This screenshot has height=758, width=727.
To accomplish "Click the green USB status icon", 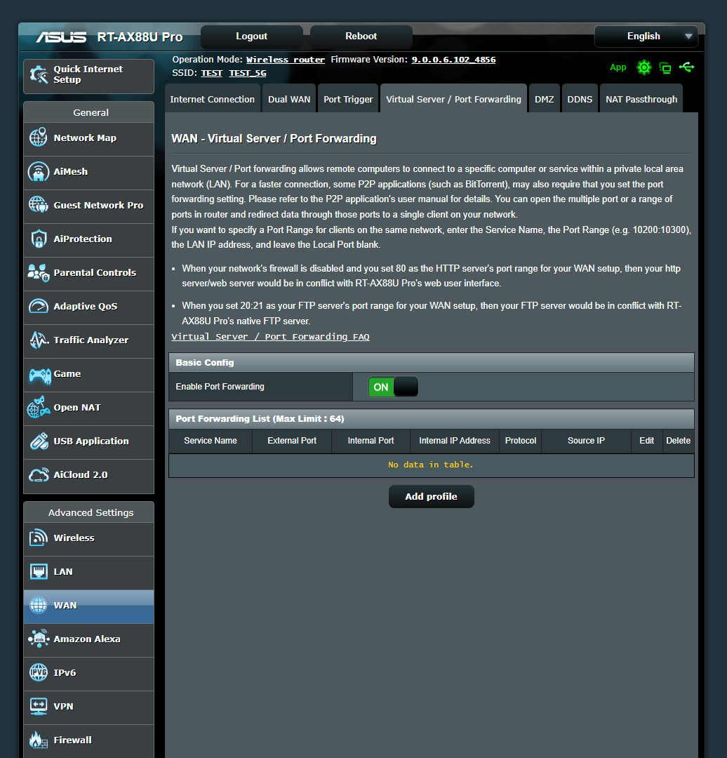I will [x=686, y=67].
